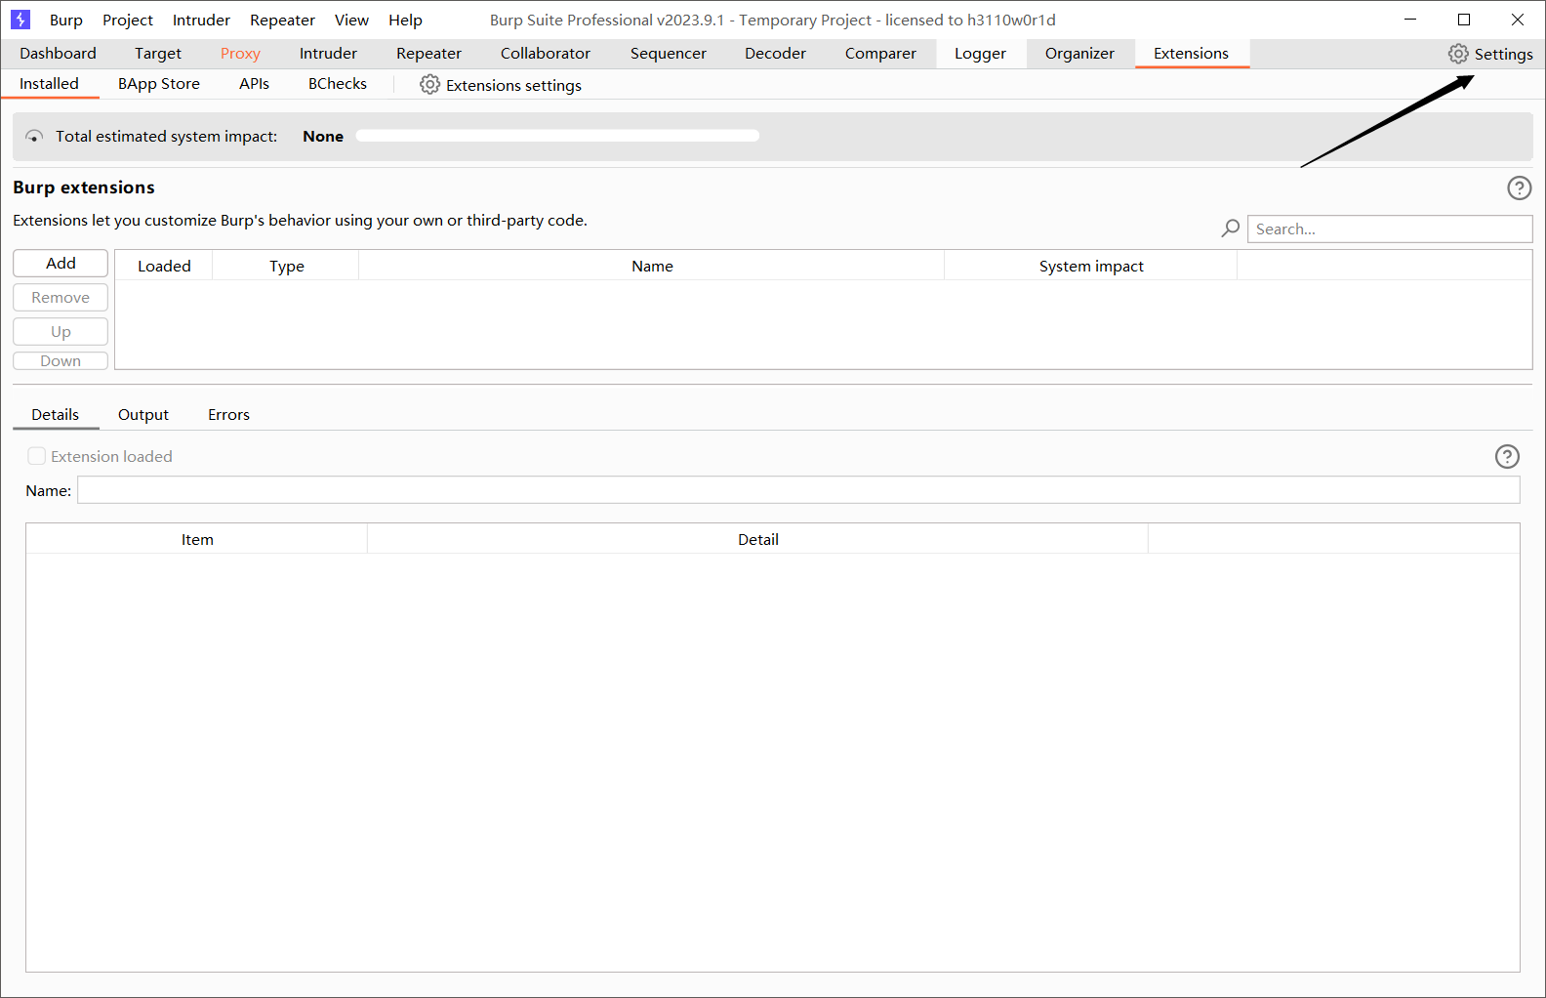The width and height of the screenshot is (1546, 998).
Task: Switch to the Dashboard tab
Action: (x=58, y=54)
